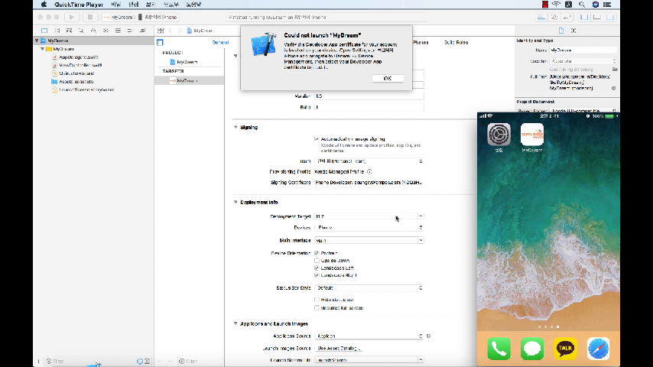Open MyDream app icon on the iPhone screen

532,135
